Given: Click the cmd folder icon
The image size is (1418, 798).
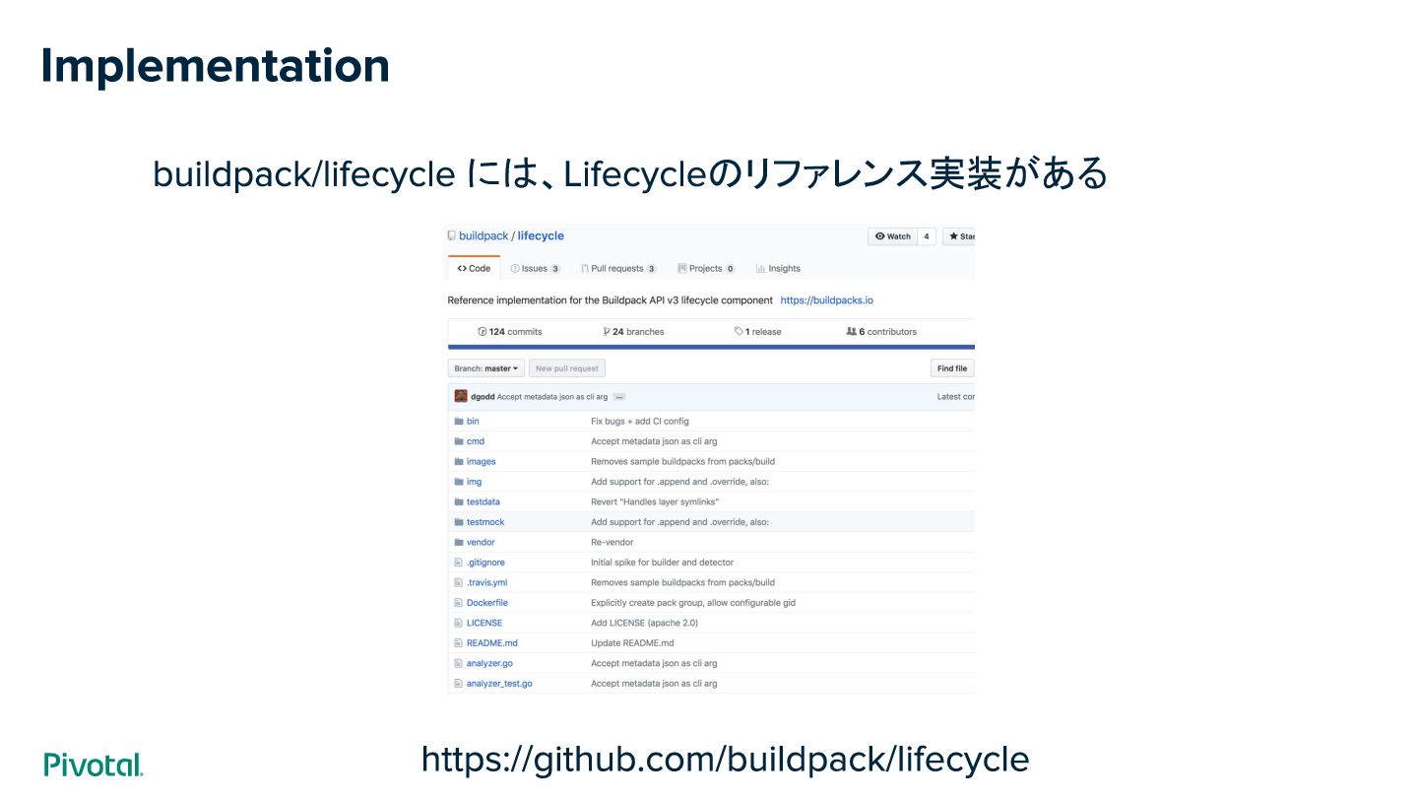Looking at the screenshot, I should tap(459, 441).
